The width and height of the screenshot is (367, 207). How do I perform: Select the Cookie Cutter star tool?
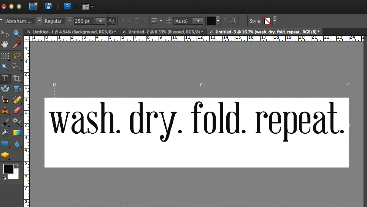click(5, 89)
